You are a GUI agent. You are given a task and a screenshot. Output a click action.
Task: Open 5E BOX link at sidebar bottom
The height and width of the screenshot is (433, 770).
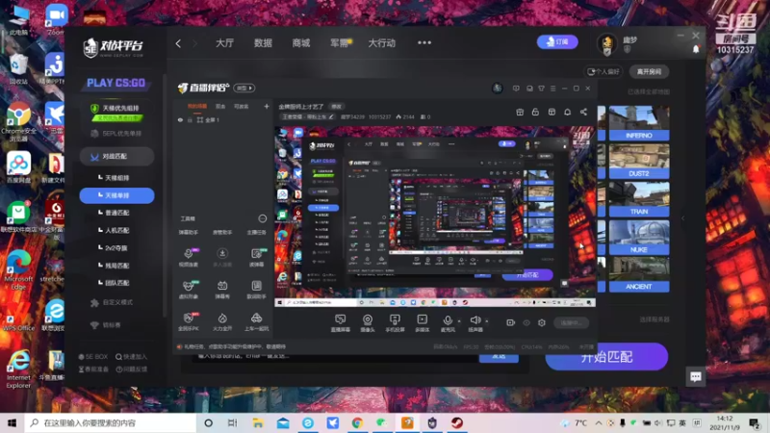(93, 357)
